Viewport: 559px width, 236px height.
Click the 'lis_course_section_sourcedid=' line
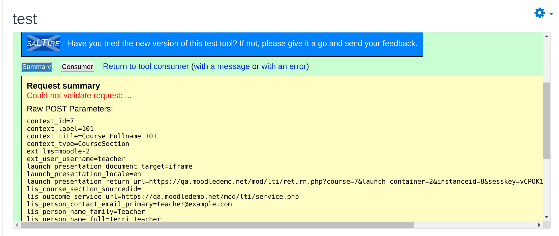pos(84,189)
